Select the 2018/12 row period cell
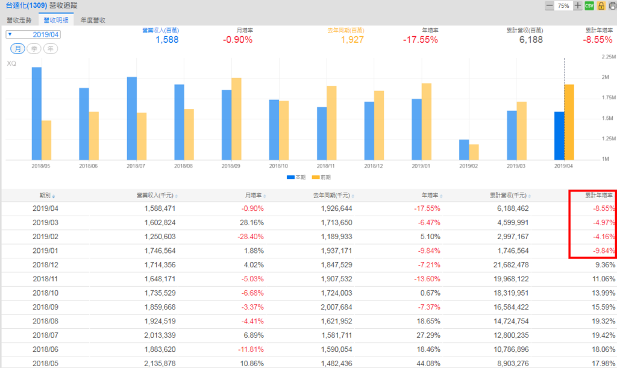 pyautogui.click(x=45, y=265)
